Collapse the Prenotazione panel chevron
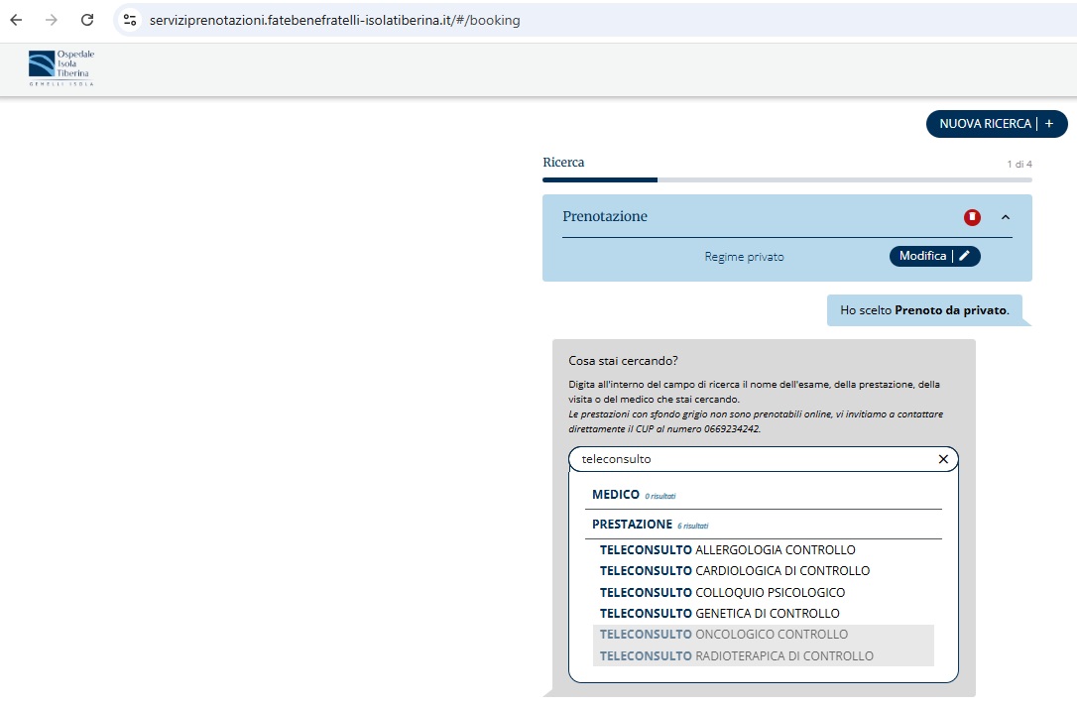Screen dimensions: 1077x706 click(1005, 217)
